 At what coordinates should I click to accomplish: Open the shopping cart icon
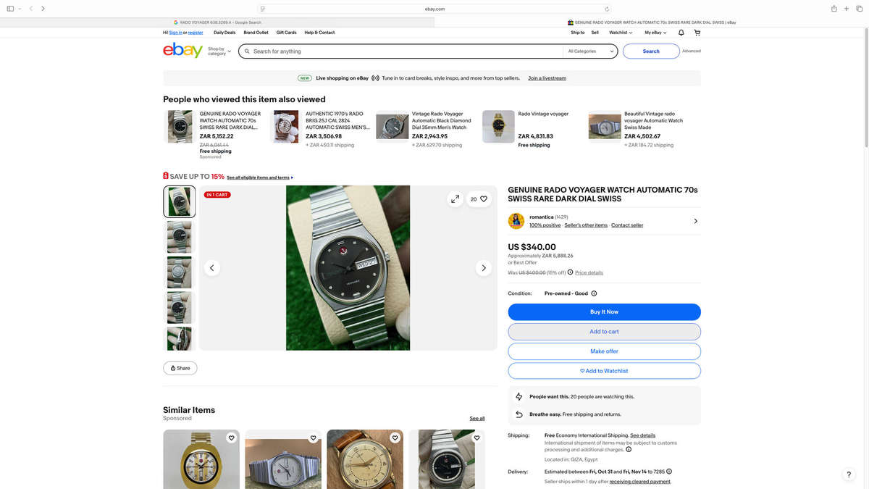tap(697, 33)
